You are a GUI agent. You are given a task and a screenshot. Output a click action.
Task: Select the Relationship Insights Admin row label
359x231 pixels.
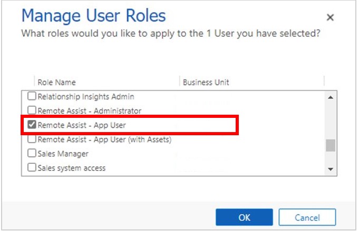pyautogui.click(x=86, y=97)
